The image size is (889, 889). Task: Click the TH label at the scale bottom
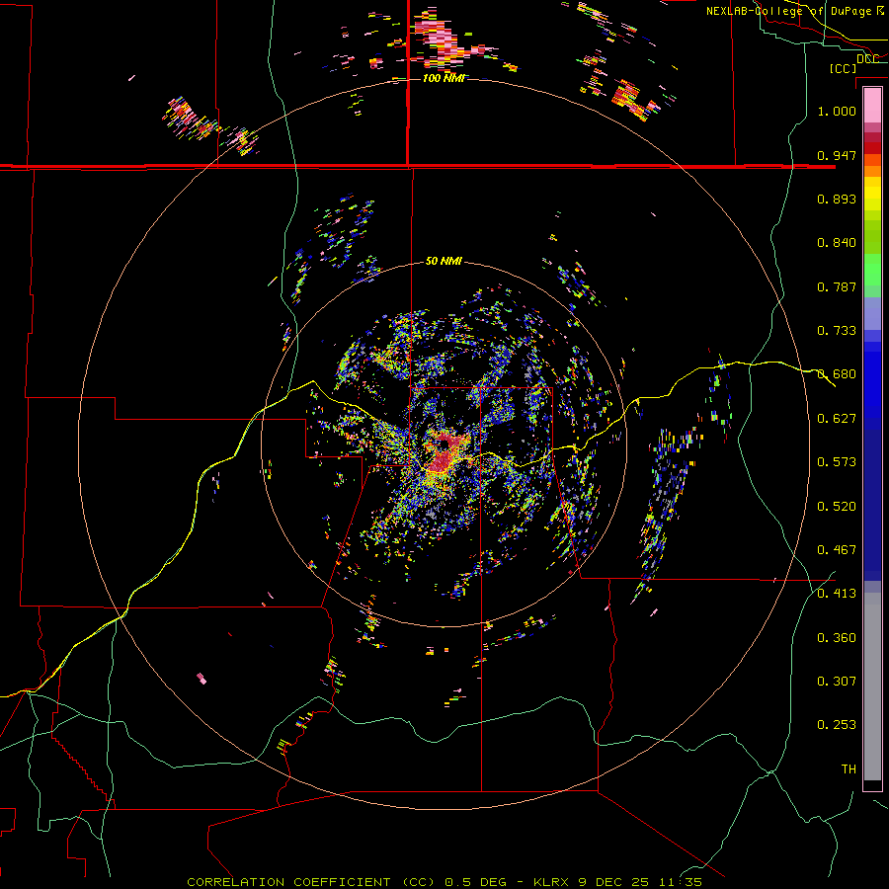pos(849,769)
